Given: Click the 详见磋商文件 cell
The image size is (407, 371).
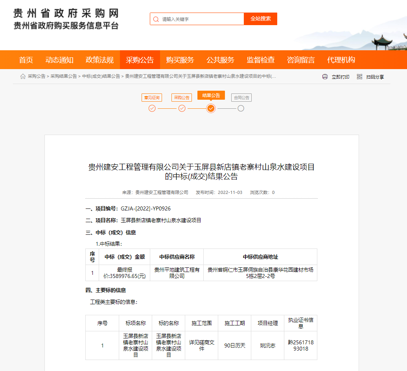Looking at the screenshot, I should [202, 345].
